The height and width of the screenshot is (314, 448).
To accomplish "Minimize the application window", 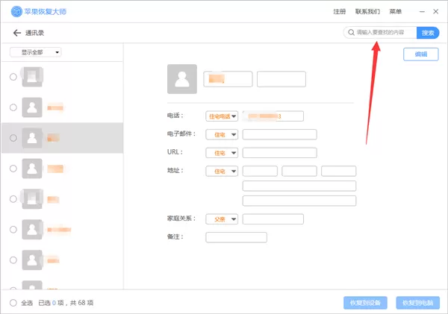I will pos(422,12).
